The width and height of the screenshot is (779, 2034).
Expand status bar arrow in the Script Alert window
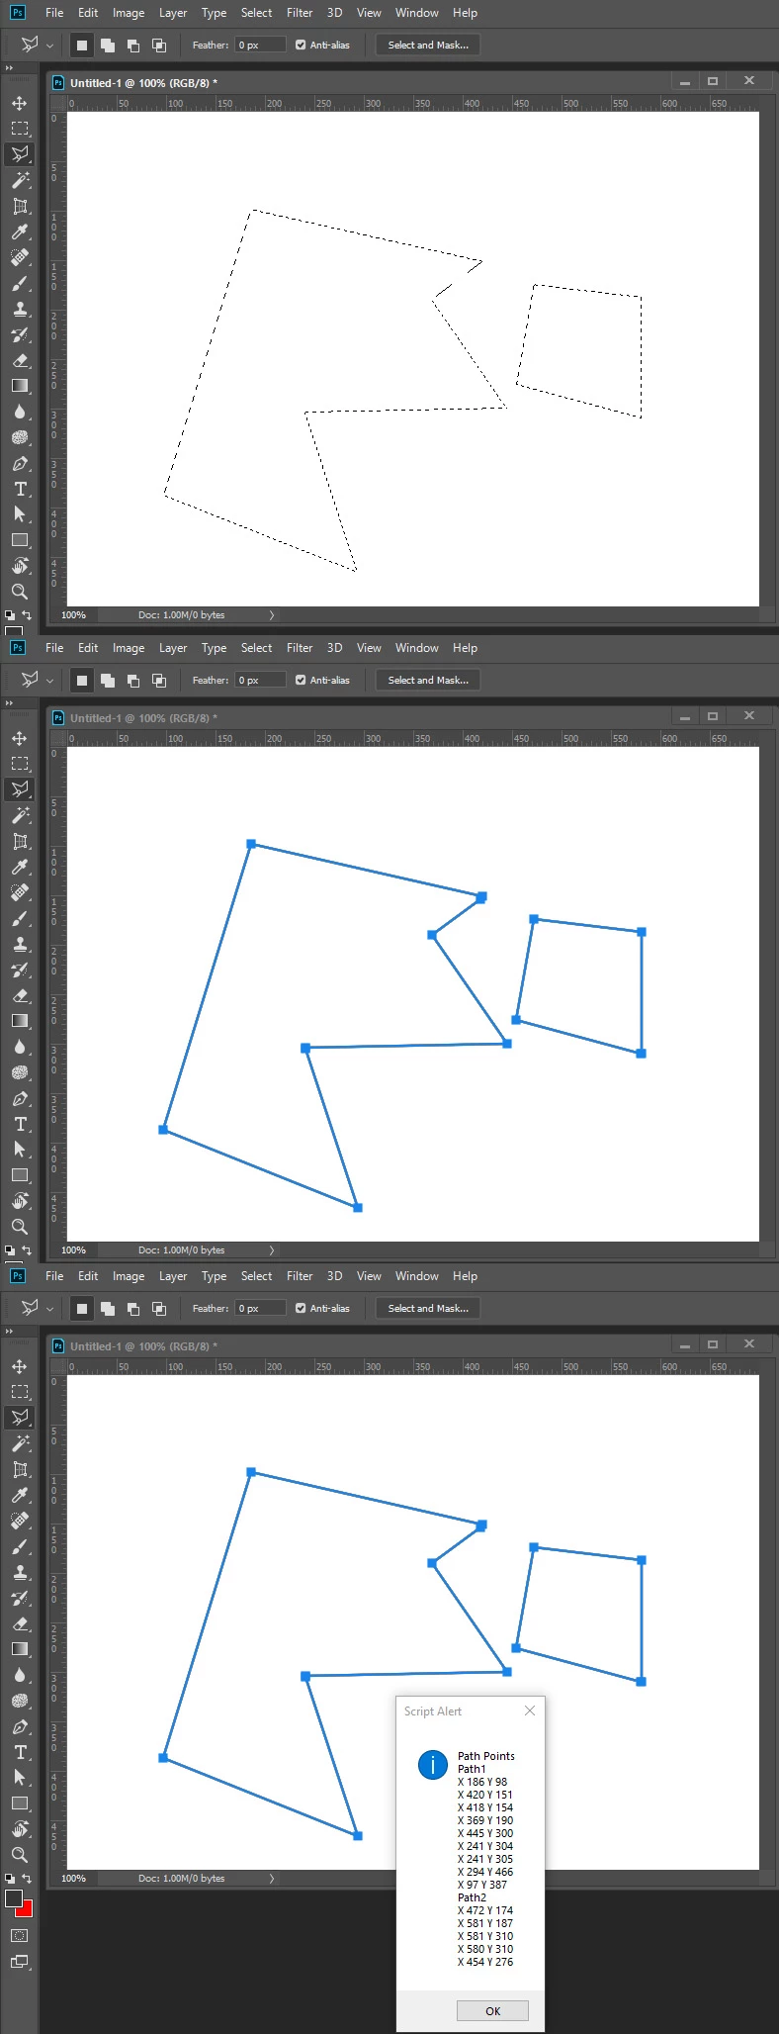click(x=272, y=1878)
